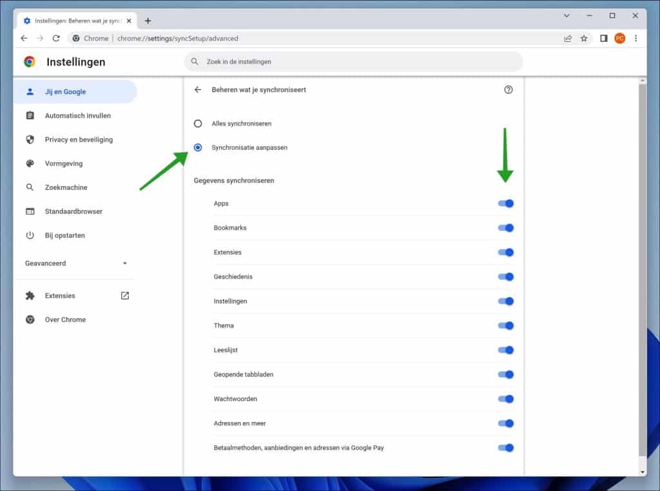Disable the Geschiedenis sync toggle
The image size is (660, 491).
pos(506,277)
